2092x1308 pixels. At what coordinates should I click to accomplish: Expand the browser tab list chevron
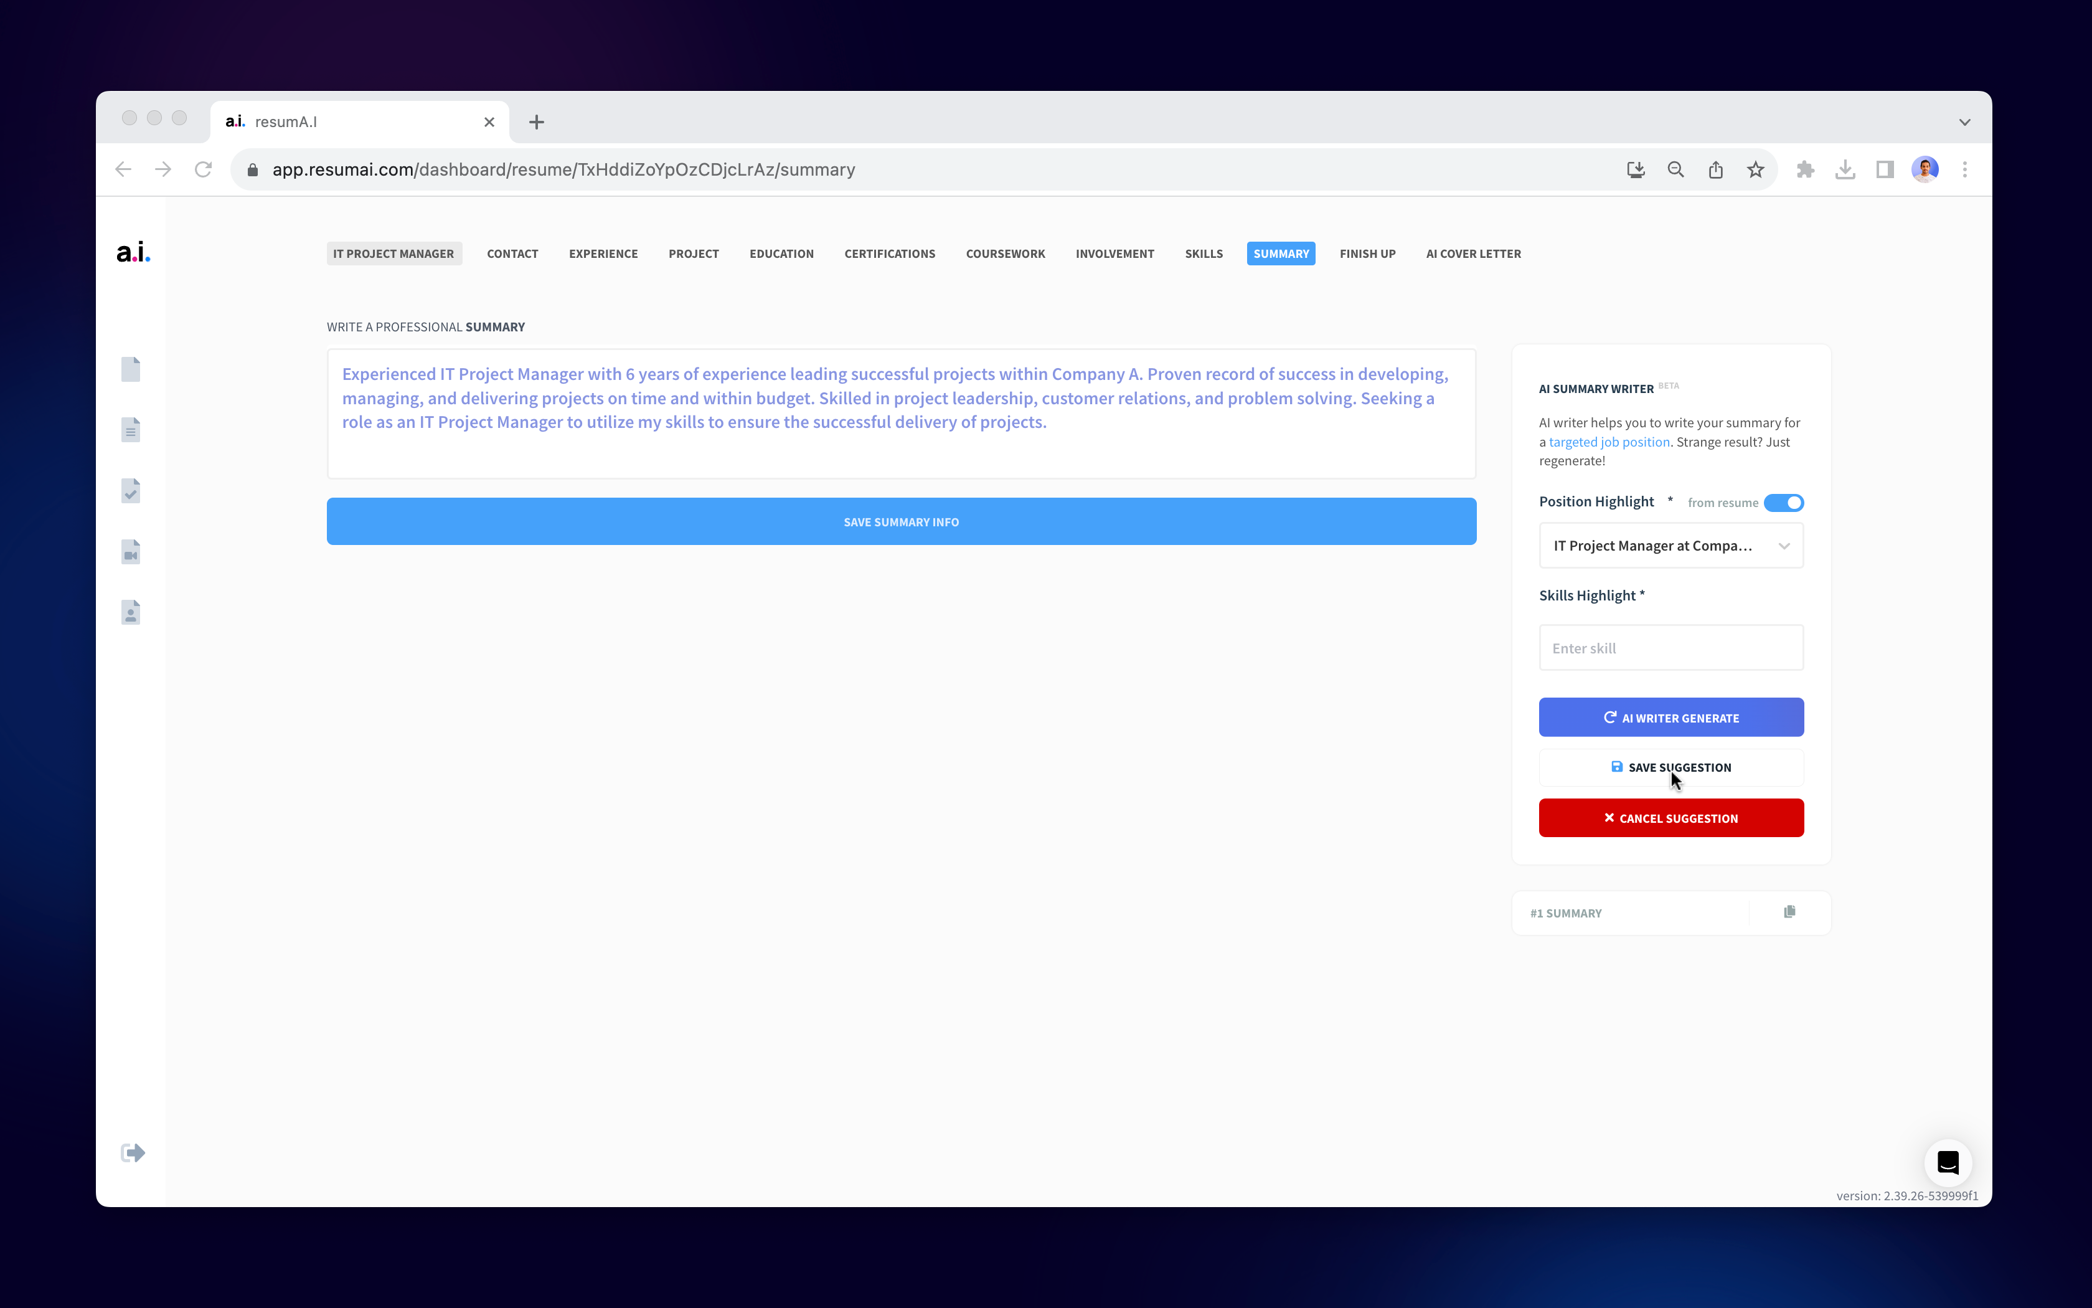[1964, 122]
